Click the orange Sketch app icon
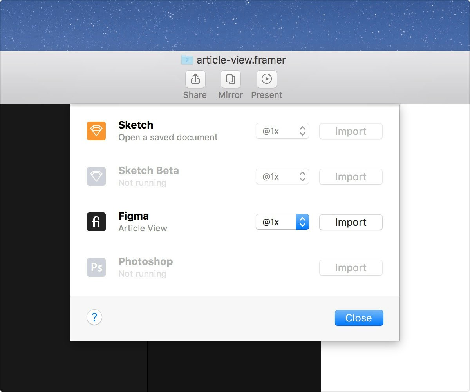 pos(96,131)
